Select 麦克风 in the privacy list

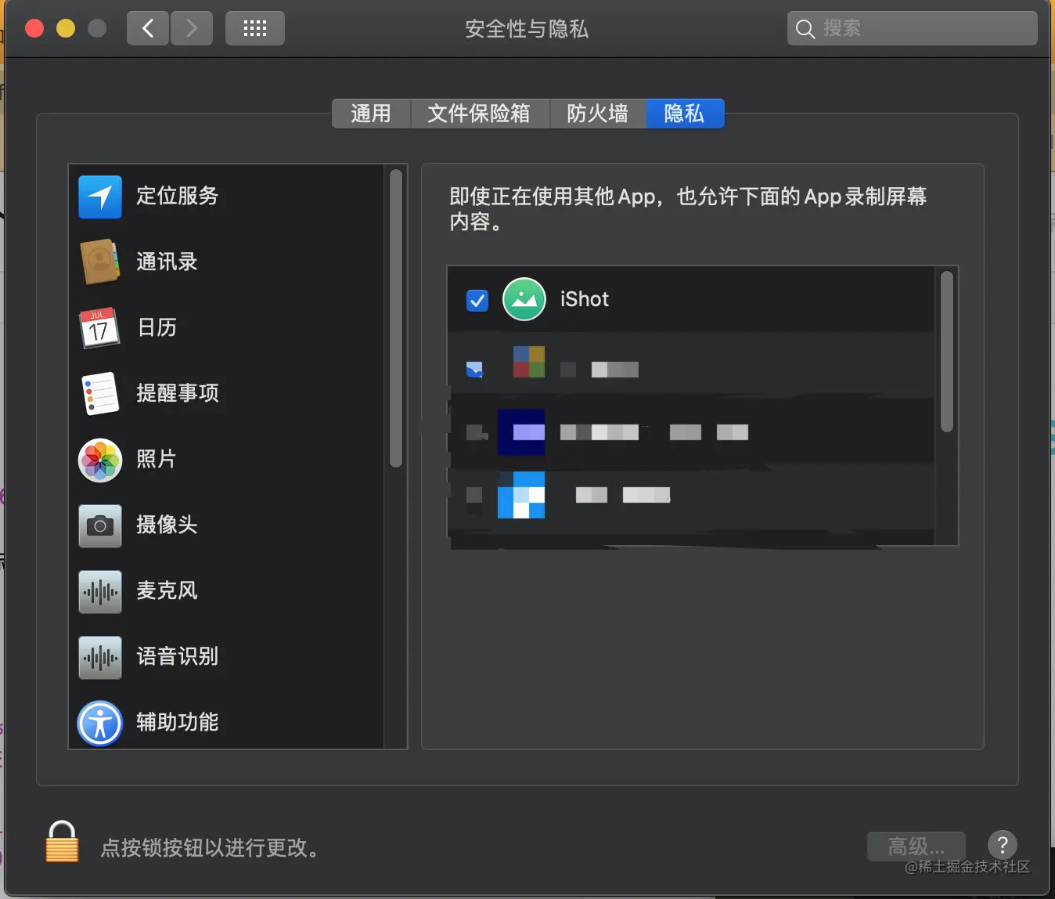tap(226, 591)
